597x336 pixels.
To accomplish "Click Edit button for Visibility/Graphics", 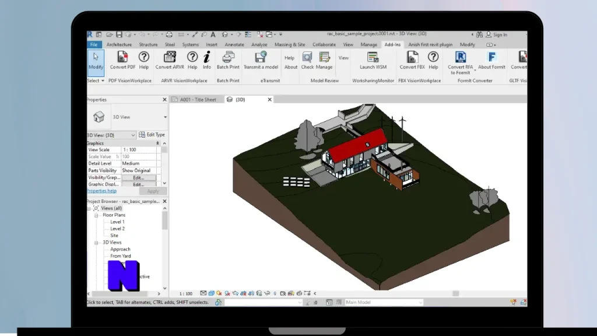I will coord(139,177).
